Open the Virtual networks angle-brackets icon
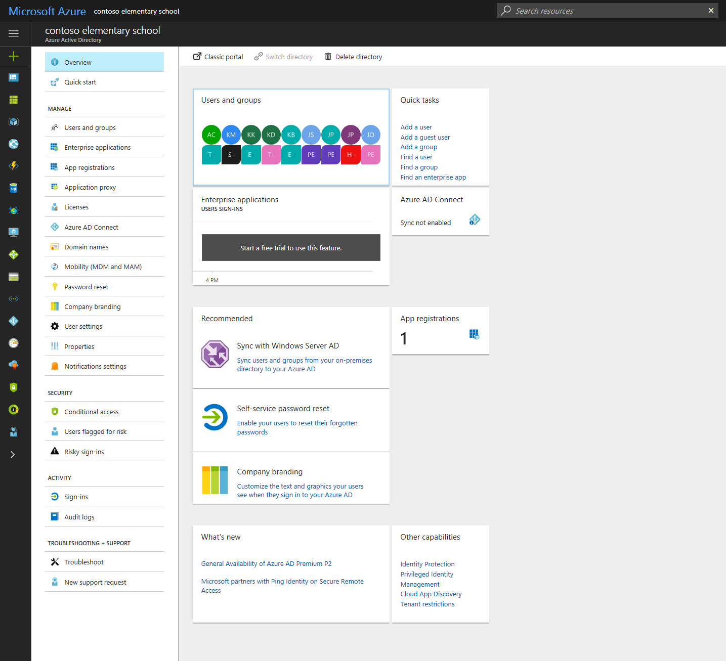This screenshot has height=661, width=726. tap(14, 299)
